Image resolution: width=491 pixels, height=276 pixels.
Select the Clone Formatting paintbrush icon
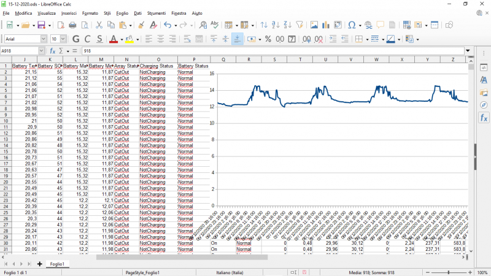141,25
